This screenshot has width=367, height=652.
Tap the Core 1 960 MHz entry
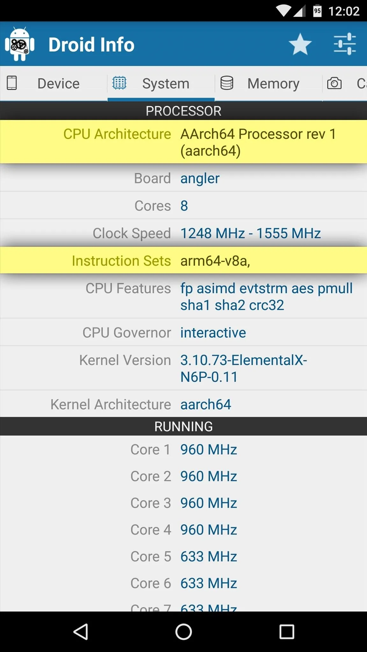(x=183, y=450)
